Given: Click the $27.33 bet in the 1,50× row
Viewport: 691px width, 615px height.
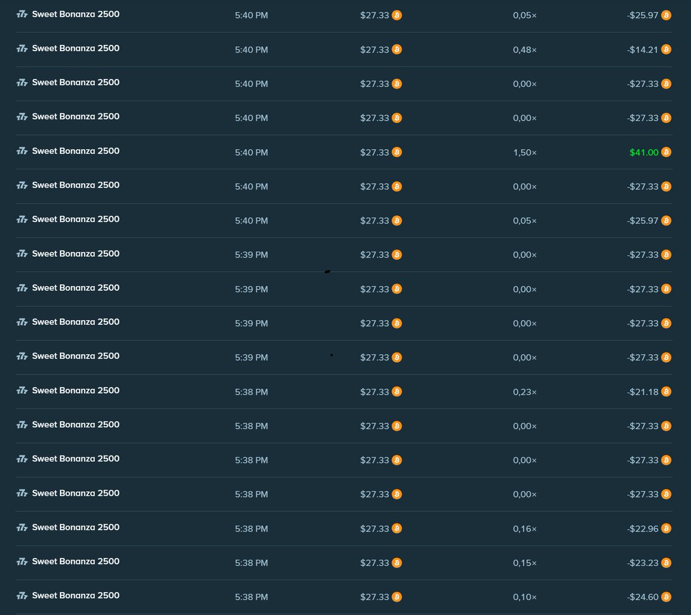Looking at the screenshot, I should (x=375, y=153).
